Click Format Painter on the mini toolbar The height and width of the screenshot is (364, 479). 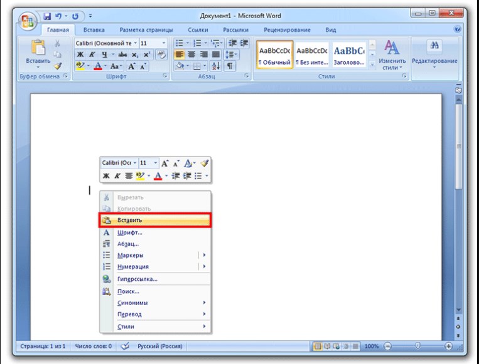click(205, 163)
